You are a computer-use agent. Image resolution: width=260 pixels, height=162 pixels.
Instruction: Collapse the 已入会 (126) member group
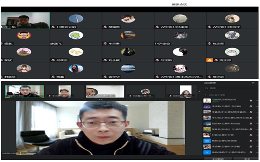click(x=205, y=95)
